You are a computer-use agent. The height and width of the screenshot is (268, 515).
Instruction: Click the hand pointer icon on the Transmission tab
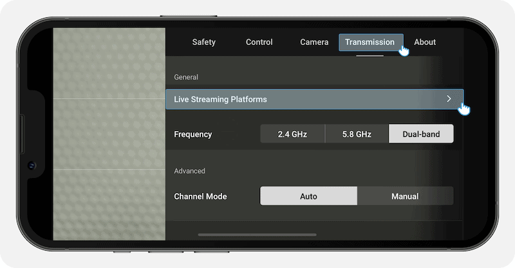click(x=404, y=49)
